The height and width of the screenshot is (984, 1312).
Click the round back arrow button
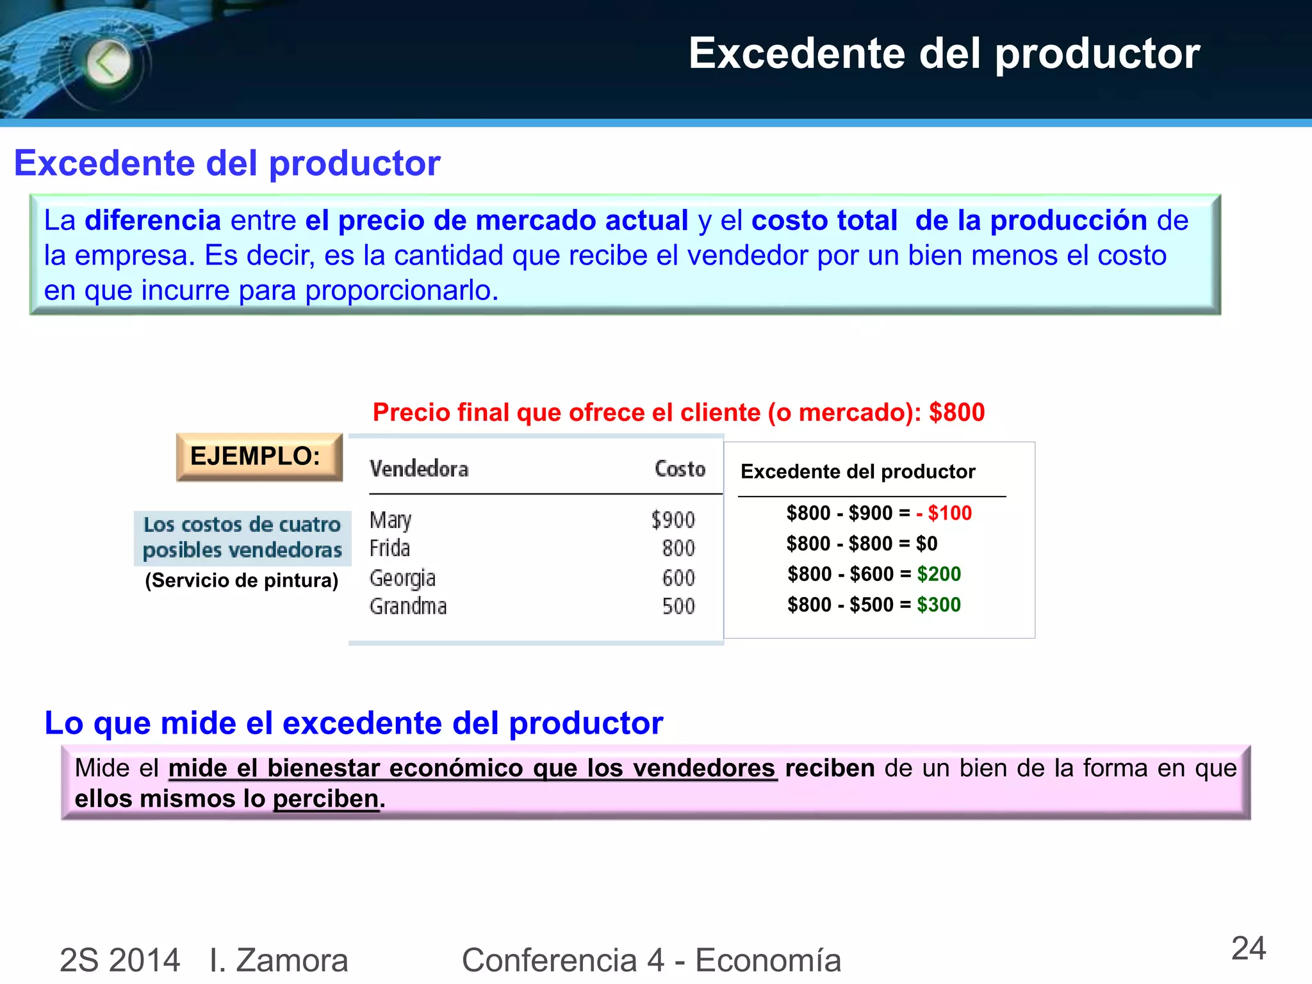click(x=109, y=63)
